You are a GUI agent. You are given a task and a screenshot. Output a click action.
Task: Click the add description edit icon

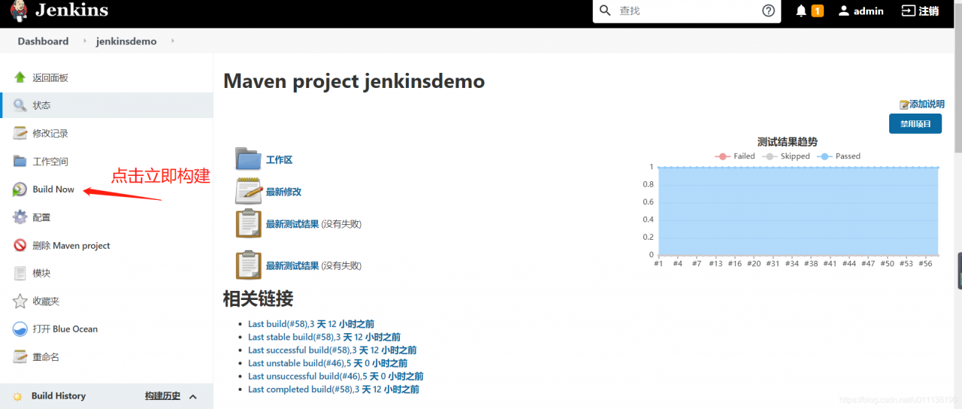(904, 105)
